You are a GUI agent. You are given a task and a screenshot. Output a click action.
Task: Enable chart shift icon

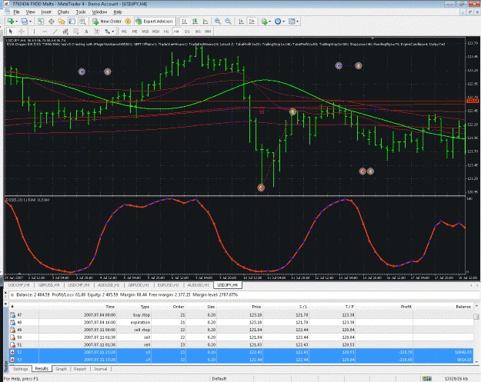pyautogui.click(x=252, y=22)
